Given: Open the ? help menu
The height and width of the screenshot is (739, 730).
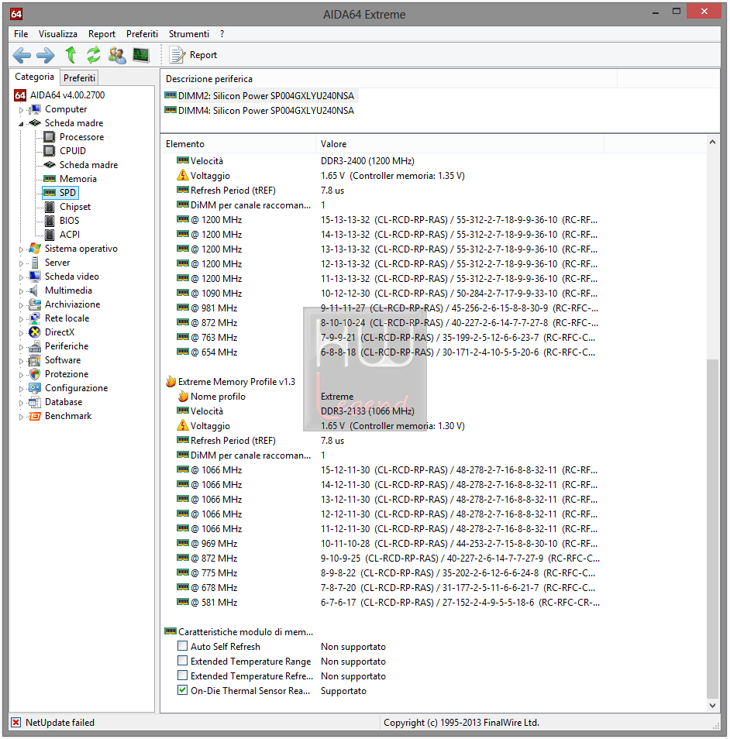Looking at the screenshot, I should [222, 34].
